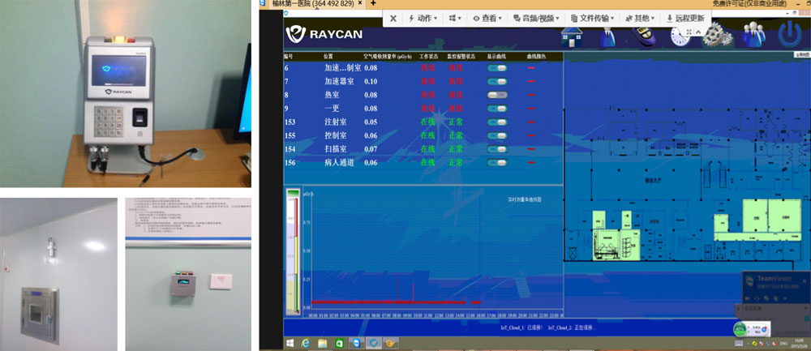811x351 pixels.
Task: Open the 其他 menu
Action: 640,17
